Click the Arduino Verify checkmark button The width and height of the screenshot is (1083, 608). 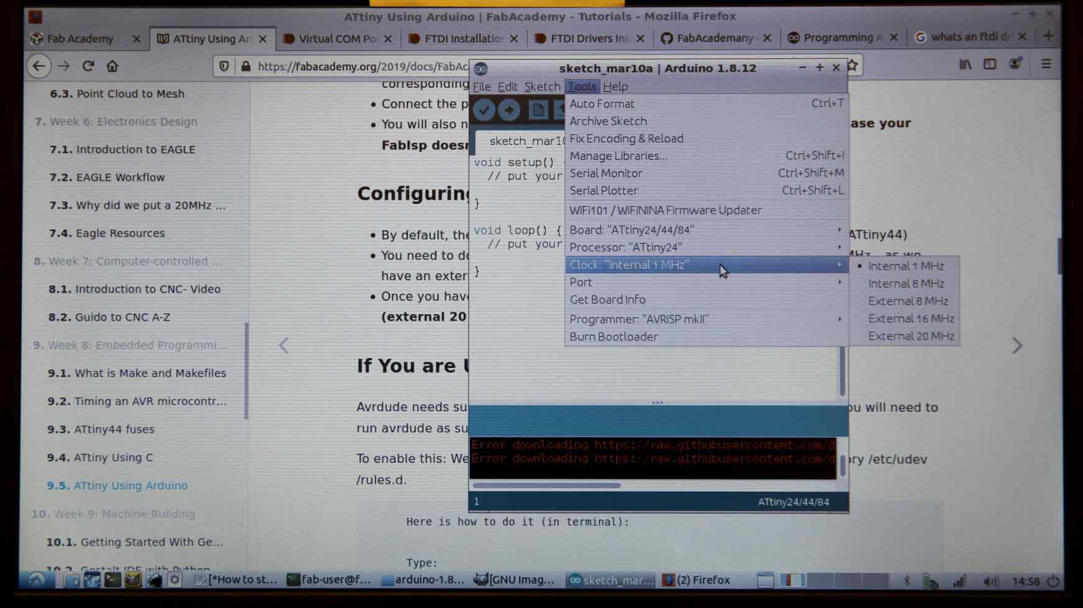484,111
